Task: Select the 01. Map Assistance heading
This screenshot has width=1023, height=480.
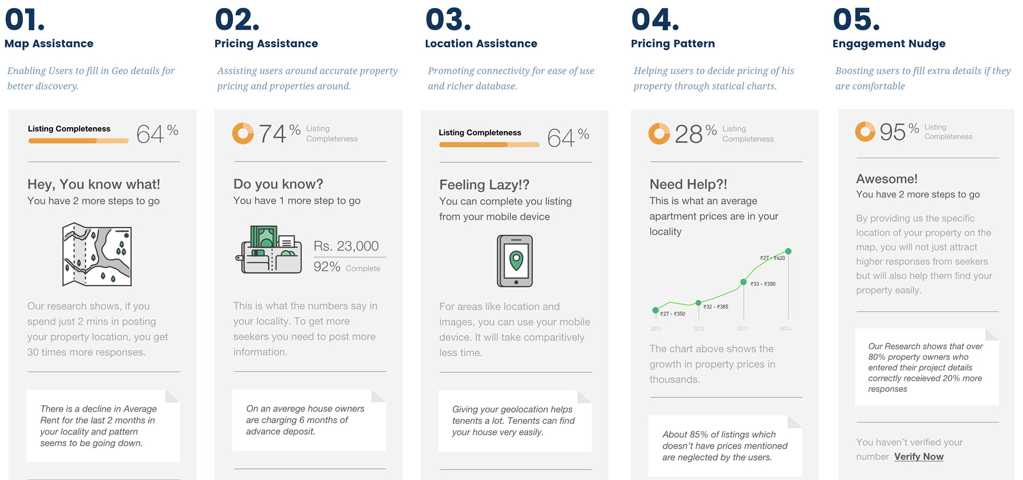Action: point(49,29)
